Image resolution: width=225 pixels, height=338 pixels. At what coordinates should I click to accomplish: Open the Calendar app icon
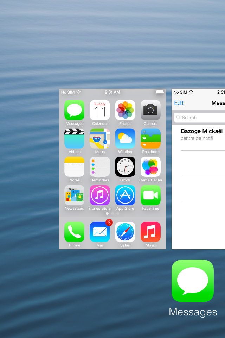[x=100, y=110]
